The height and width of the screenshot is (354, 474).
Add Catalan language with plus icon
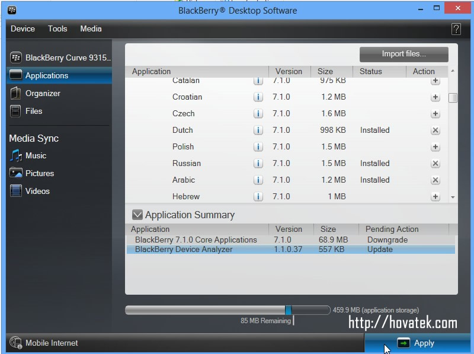pyautogui.click(x=435, y=81)
